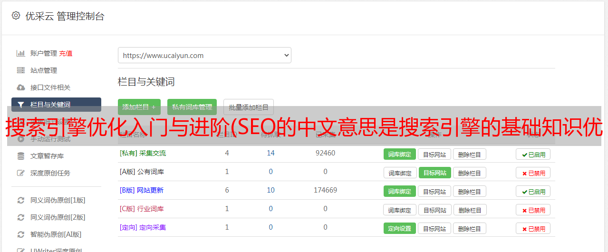Open 同义词伪原创[2版] in the sidebar
Screen dimensions: 608x252
tap(58, 217)
